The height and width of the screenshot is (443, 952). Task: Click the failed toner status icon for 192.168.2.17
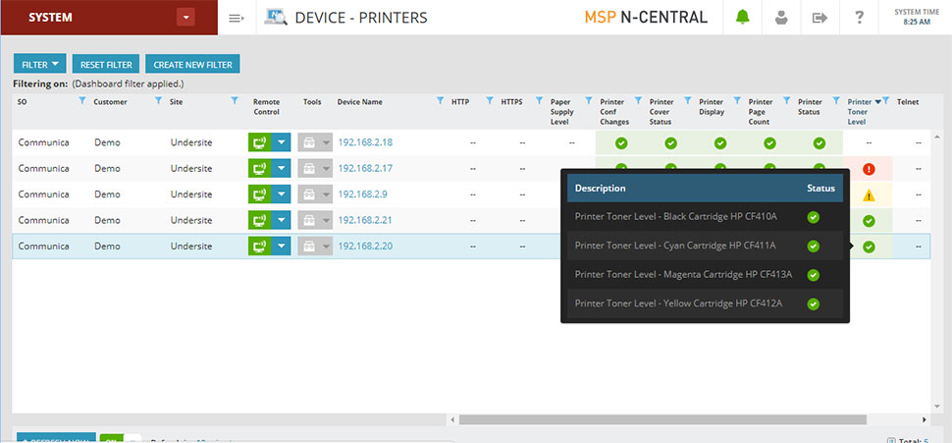click(x=869, y=169)
